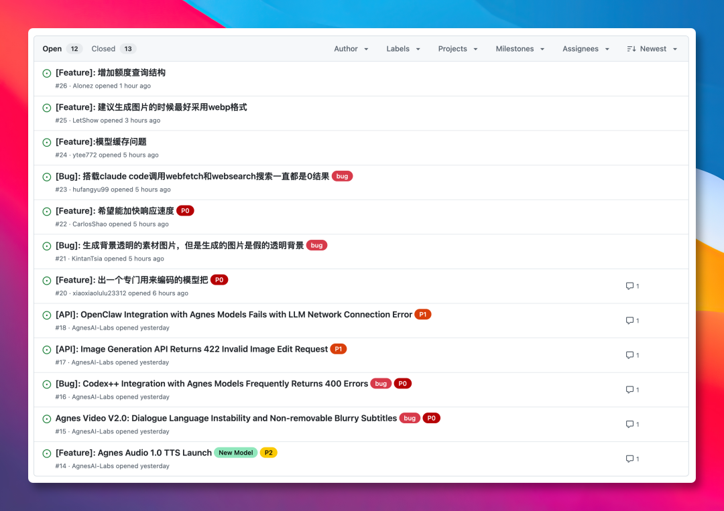
Task: Click open-issue icon for issue #22
Action: (47, 212)
